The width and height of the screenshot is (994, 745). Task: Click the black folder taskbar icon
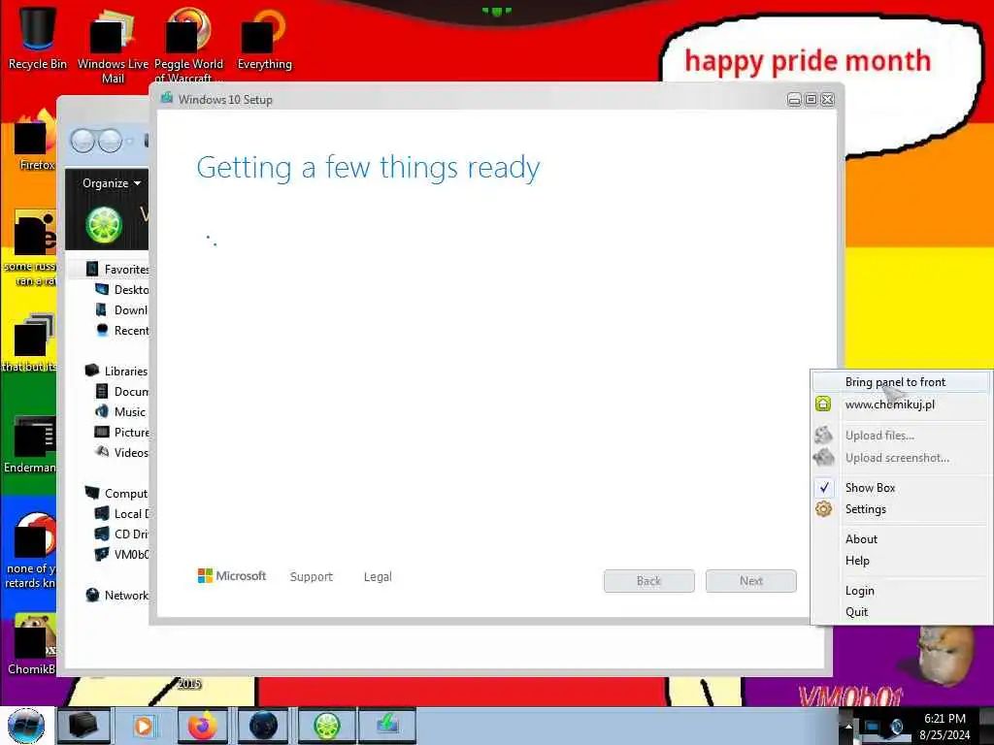coord(83,726)
